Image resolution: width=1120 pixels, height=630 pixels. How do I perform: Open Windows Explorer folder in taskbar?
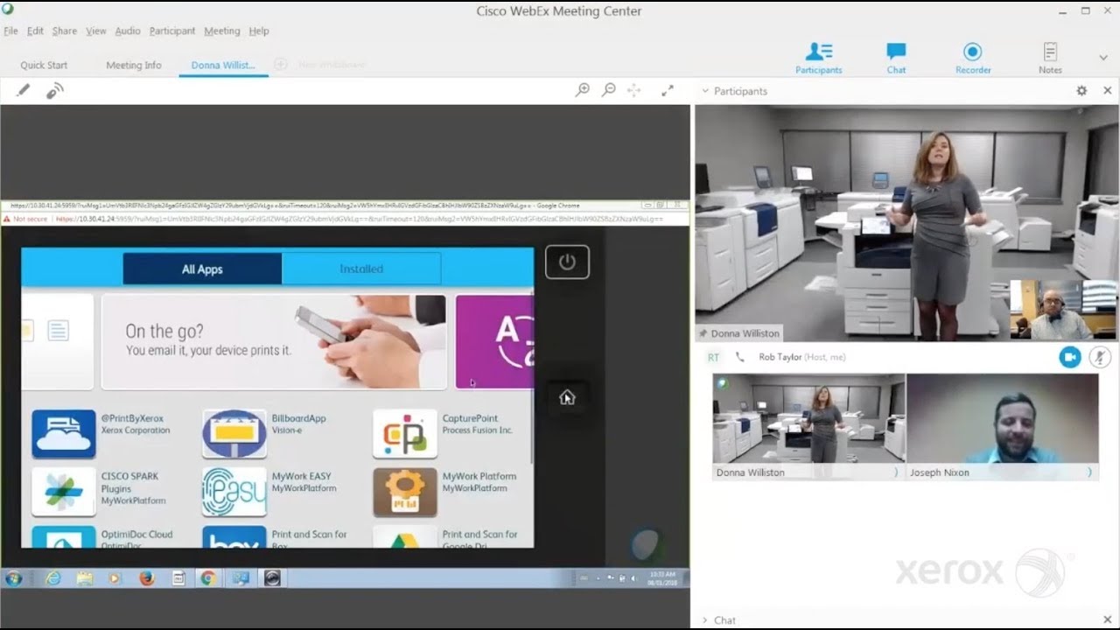[85, 578]
